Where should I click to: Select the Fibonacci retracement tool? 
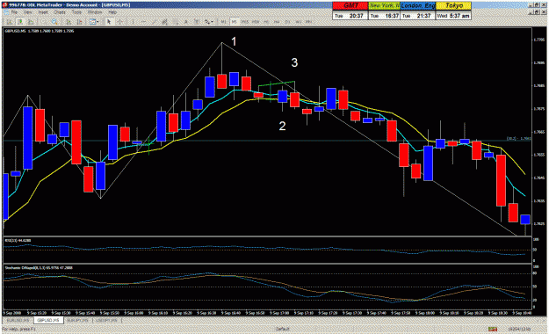(x=176, y=22)
